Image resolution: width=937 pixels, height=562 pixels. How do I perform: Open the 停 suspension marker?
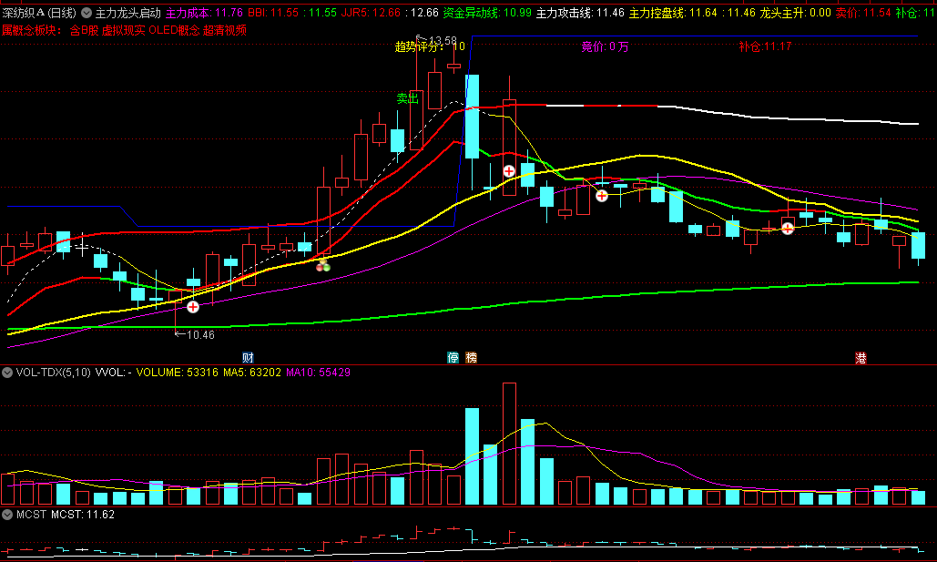coord(453,358)
